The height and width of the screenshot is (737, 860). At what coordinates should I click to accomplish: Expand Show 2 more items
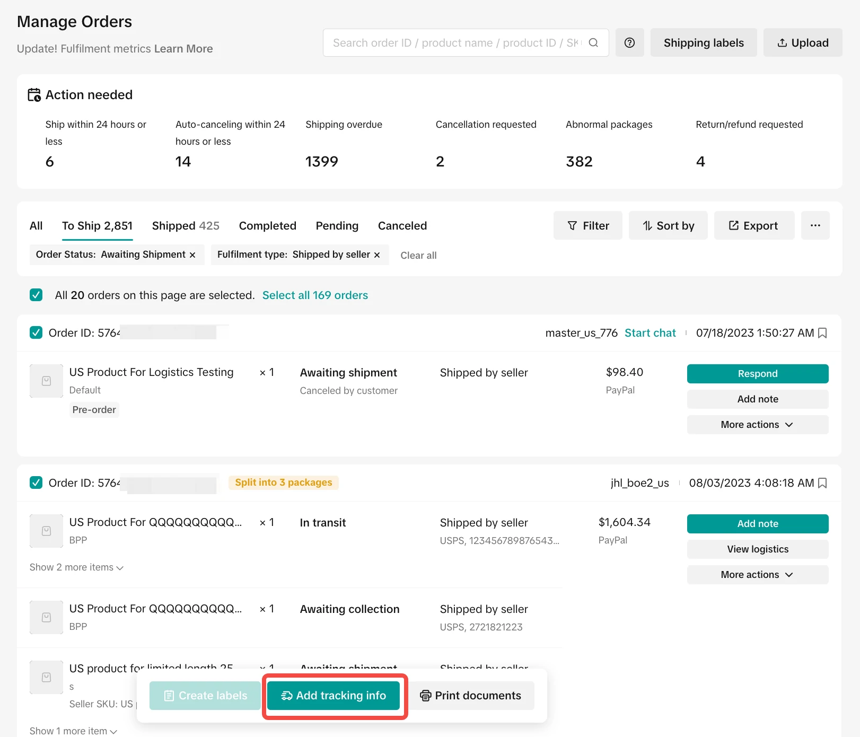tap(76, 567)
